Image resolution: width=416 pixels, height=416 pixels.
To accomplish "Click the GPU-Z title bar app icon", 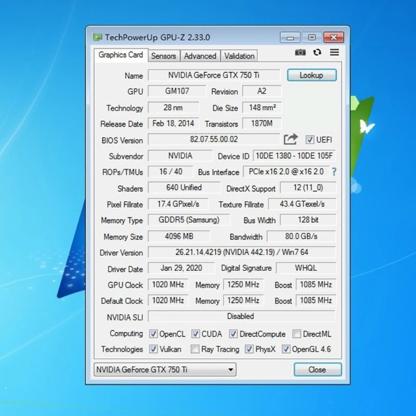I will coord(97,37).
